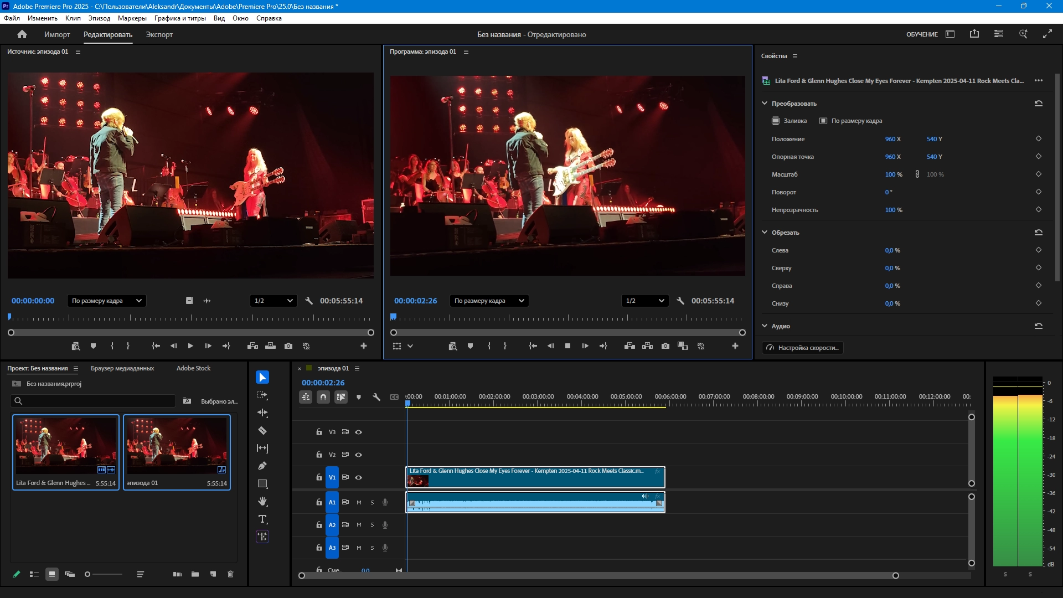The image size is (1063, 598).
Task: Select the Pen tool
Action: 262,466
